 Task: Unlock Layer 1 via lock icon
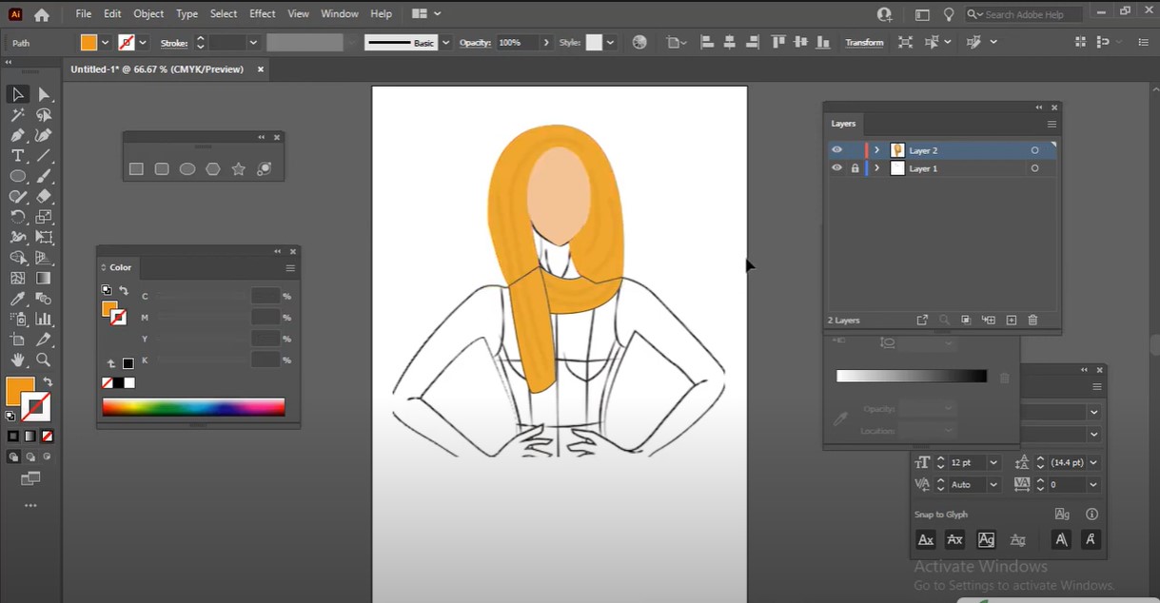pyautogui.click(x=855, y=168)
